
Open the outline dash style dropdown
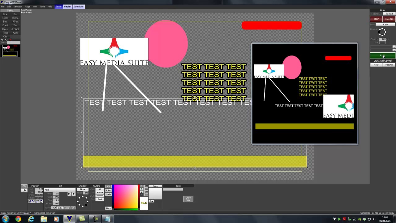100,196
